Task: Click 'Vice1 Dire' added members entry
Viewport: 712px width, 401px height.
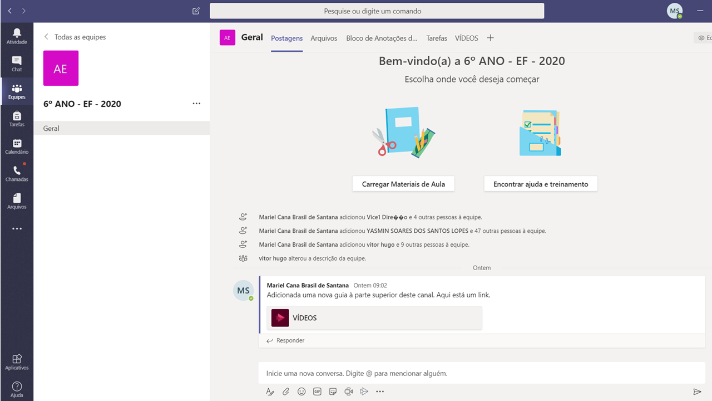Action: [x=370, y=217]
